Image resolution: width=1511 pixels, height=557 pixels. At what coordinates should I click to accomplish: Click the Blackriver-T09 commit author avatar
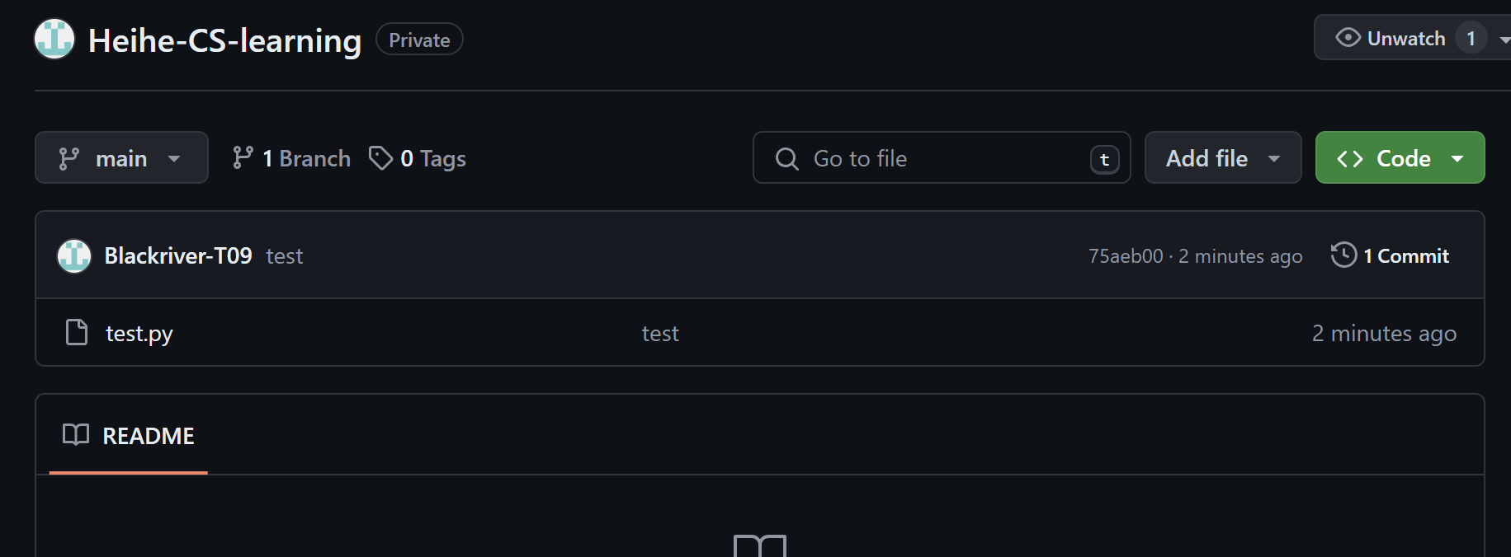(x=74, y=256)
